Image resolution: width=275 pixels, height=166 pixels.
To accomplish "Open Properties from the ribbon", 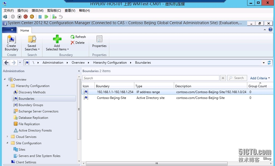I will [x=99, y=42].
